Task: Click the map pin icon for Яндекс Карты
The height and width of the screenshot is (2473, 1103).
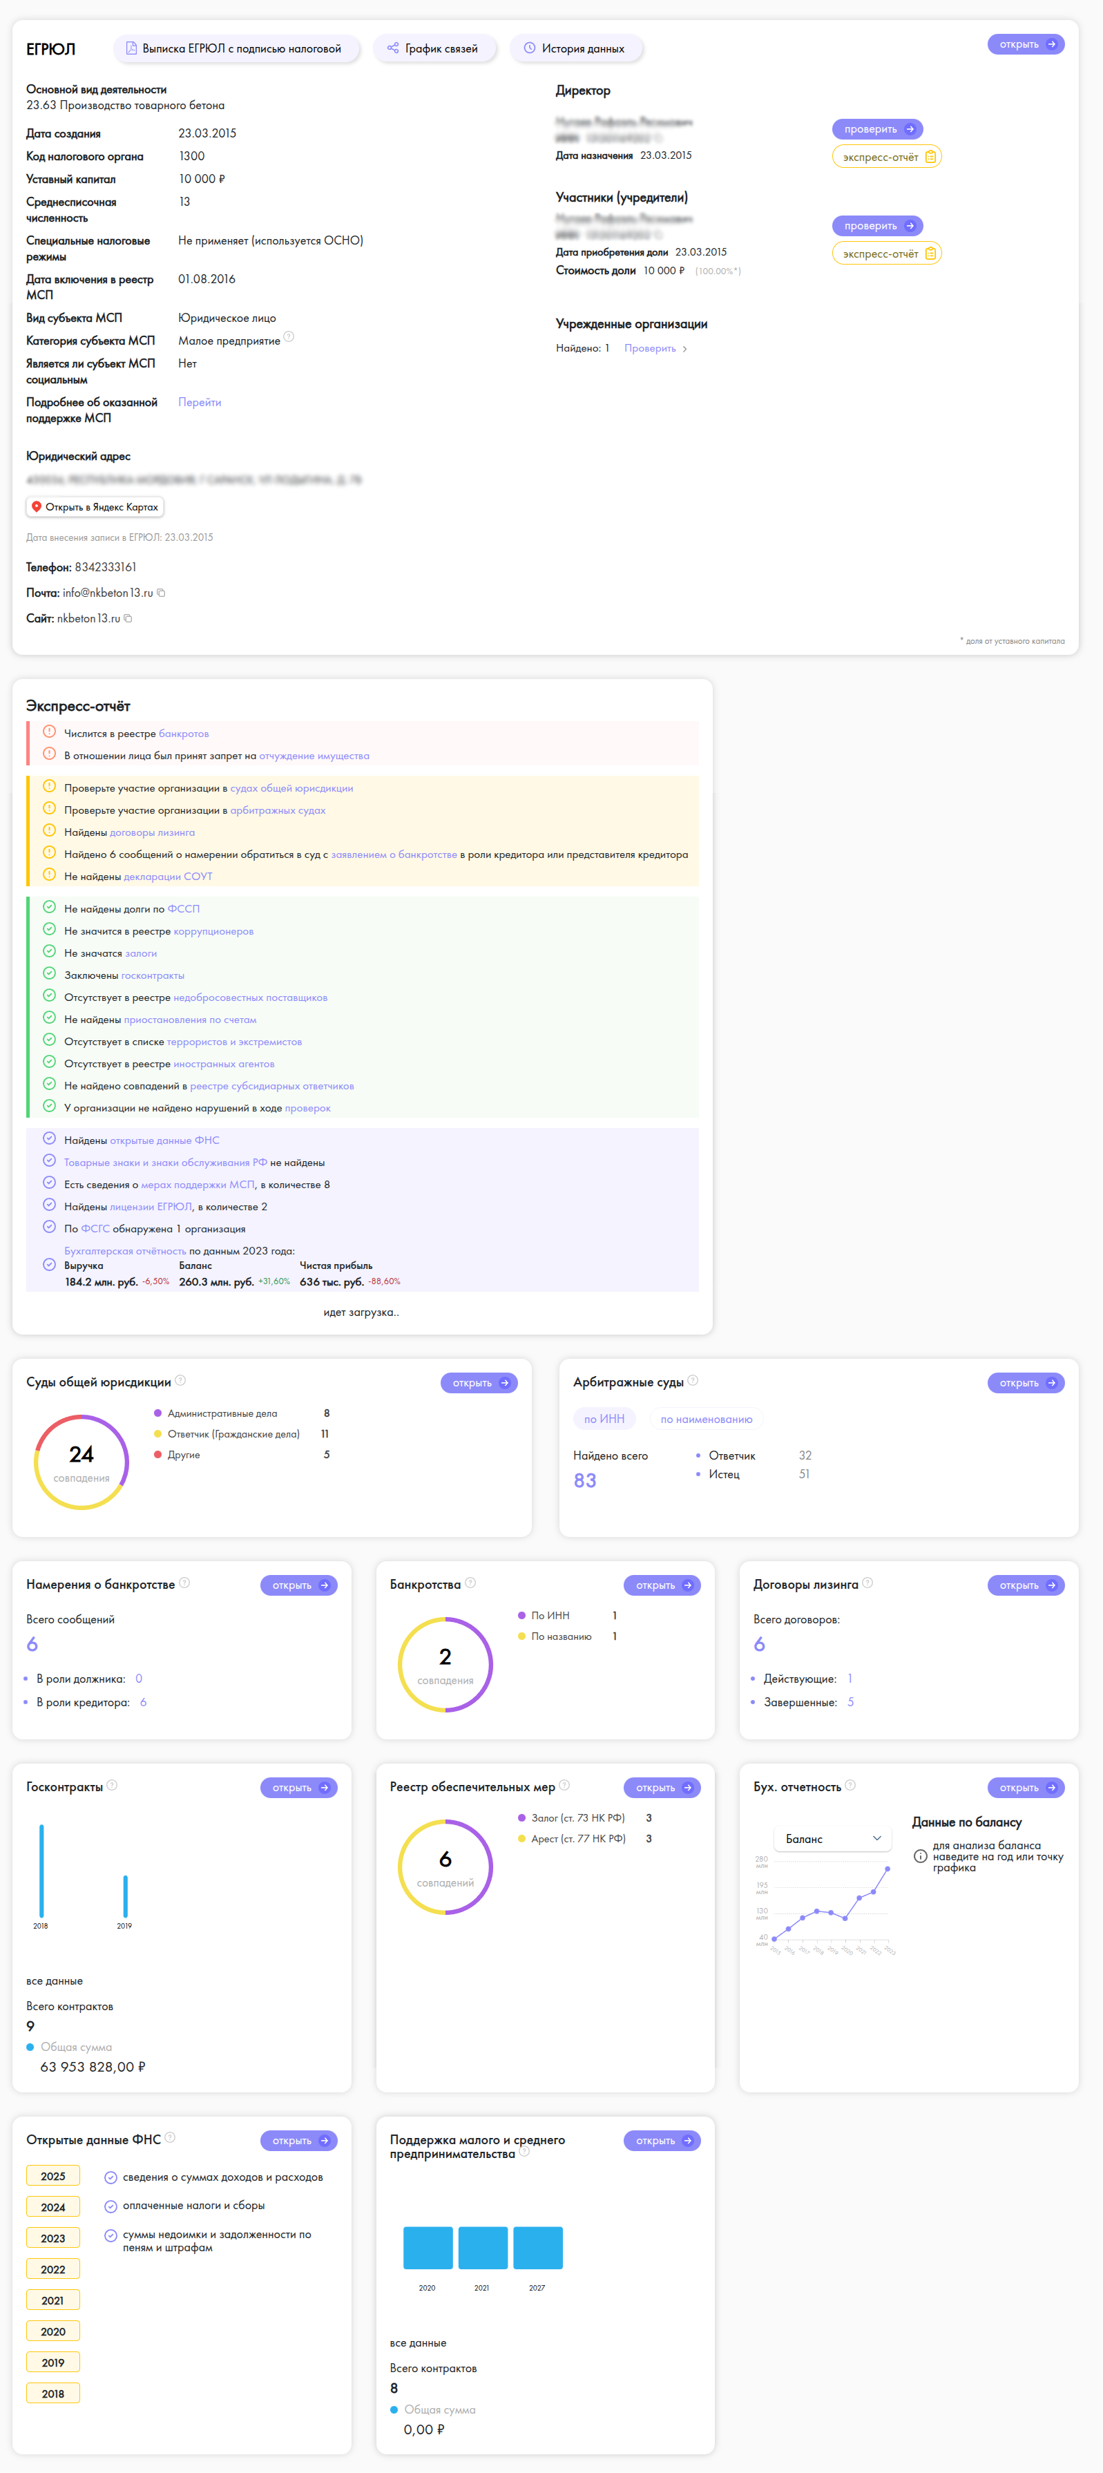Action: pyautogui.click(x=37, y=507)
